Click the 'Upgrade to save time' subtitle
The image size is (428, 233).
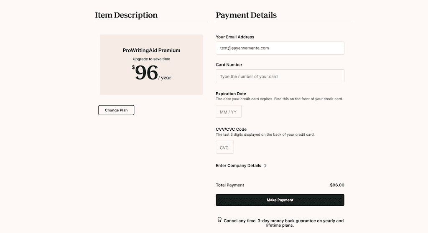tap(151, 59)
